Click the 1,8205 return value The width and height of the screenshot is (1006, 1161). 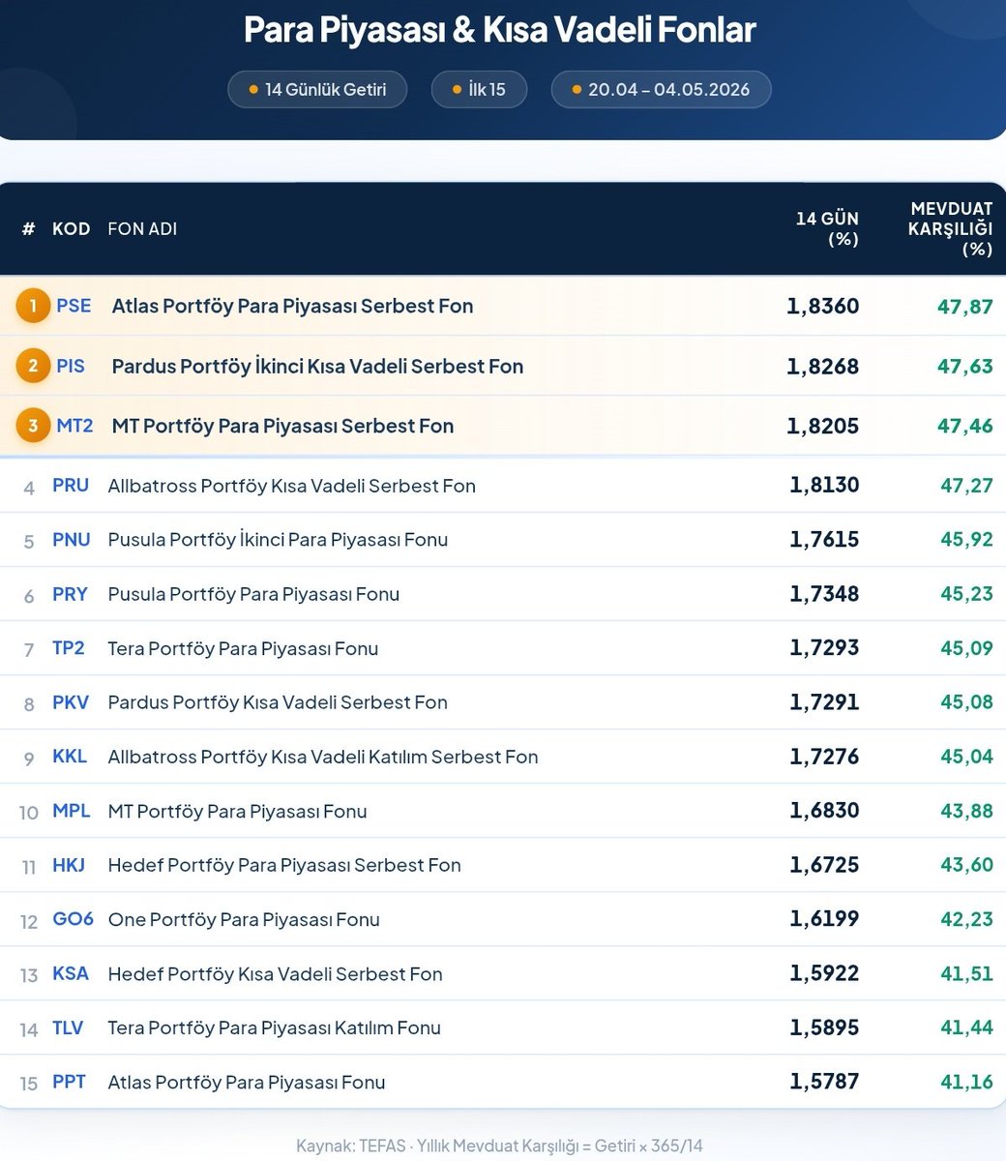click(823, 427)
